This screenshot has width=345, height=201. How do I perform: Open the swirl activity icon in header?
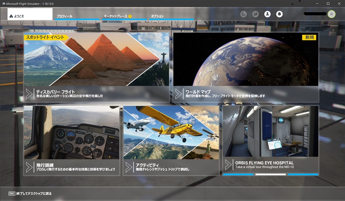243,14
